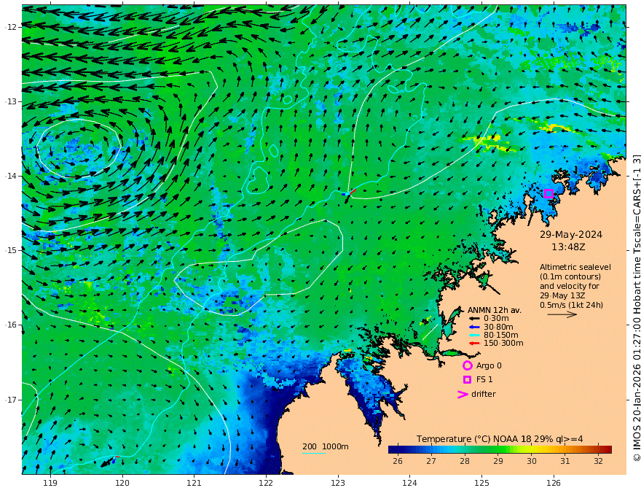Click the magenta FS square marker on the map
The height and width of the screenshot is (496, 641).
tap(548, 193)
